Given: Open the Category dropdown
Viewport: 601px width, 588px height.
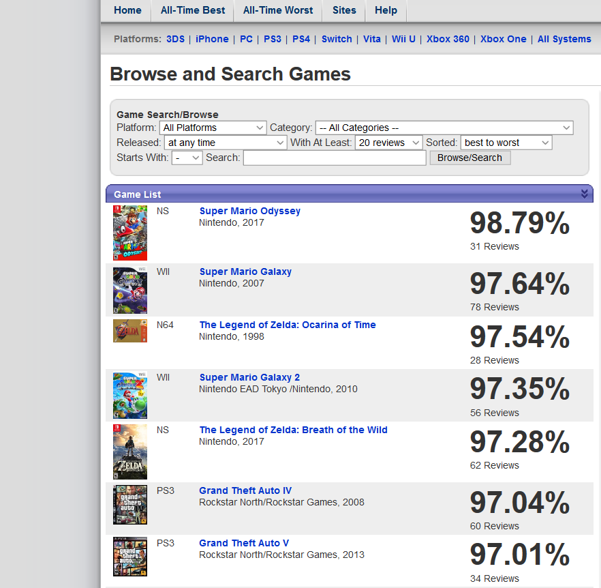Looking at the screenshot, I should (444, 128).
